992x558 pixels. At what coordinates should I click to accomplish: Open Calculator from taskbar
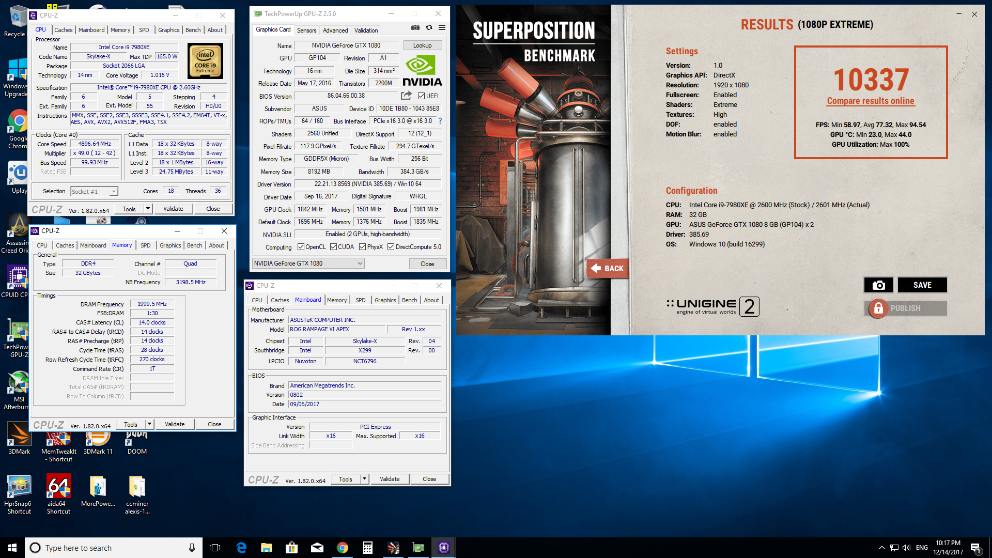point(368,548)
